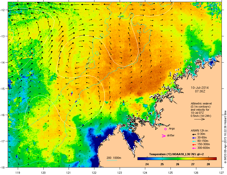Click the '30-80m' depth label
Screen dimensions: 227x175
pos(202,138)
